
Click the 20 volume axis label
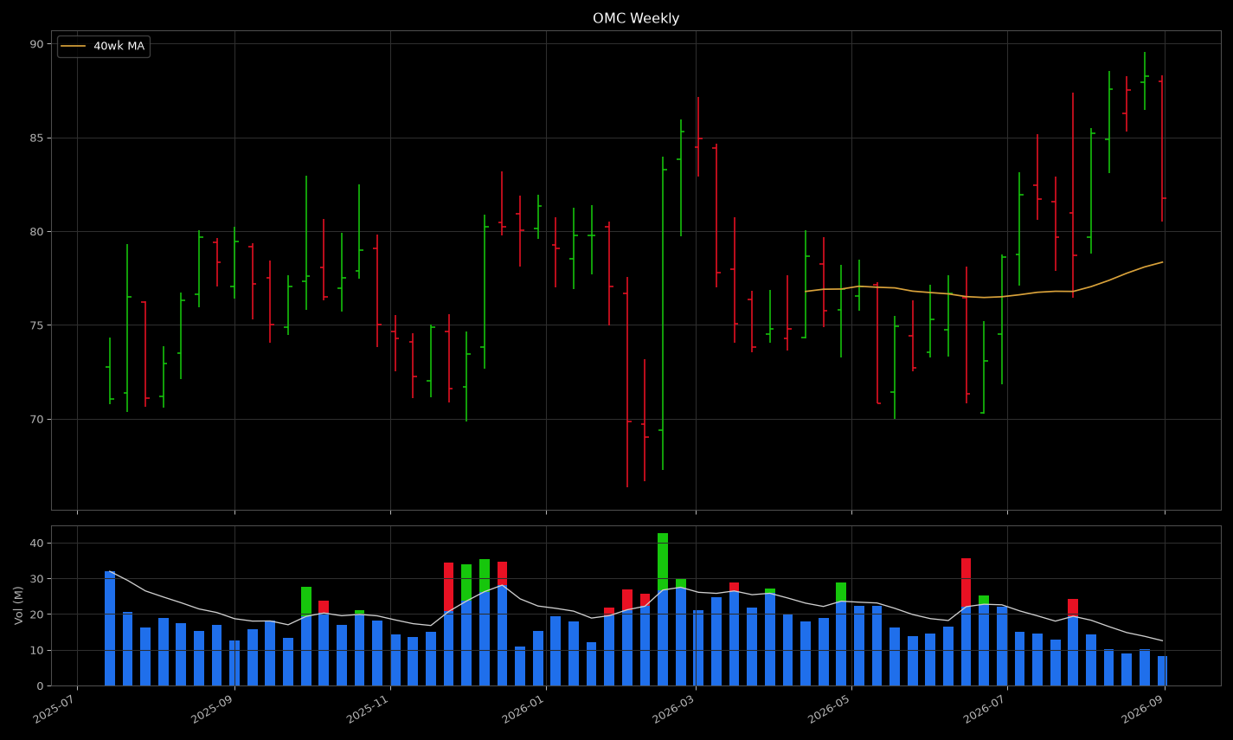pos(36,615)
